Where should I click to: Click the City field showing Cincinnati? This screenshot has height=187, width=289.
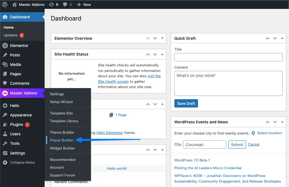pyautogui.click(x=204, y=144)
